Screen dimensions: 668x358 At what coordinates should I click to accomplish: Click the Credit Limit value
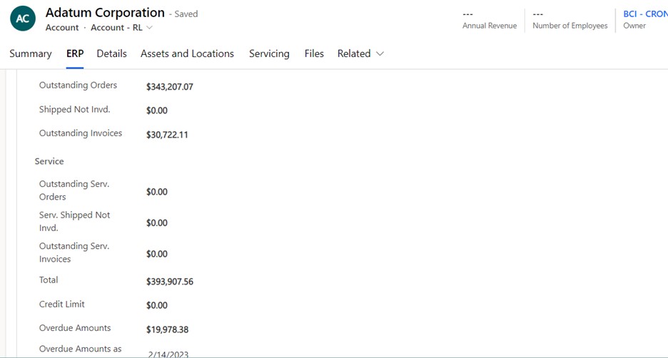coord(157,306)
